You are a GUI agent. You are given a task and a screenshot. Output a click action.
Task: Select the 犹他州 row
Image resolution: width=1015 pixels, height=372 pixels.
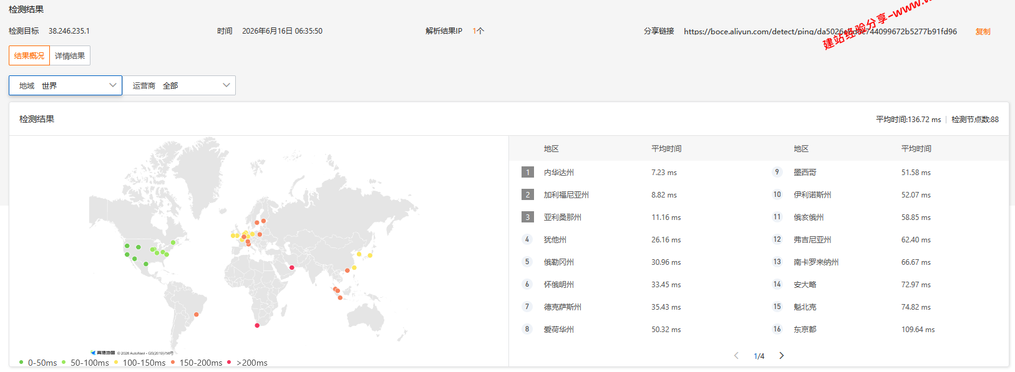click(634, 240)
